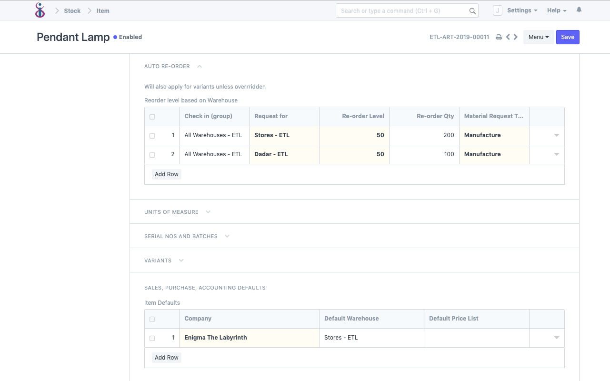Viewport: 610px width, 381px height.
Task: Check the Enigma The Labyrinth row checkbox
Action: click(x=152, y=338)
